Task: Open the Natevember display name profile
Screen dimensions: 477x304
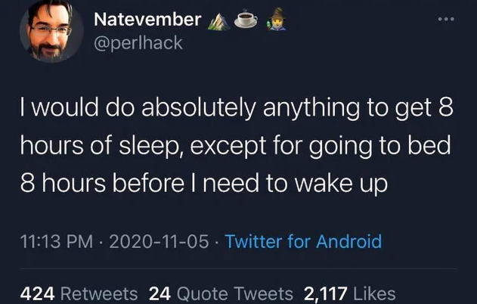Action: (147, 20)
